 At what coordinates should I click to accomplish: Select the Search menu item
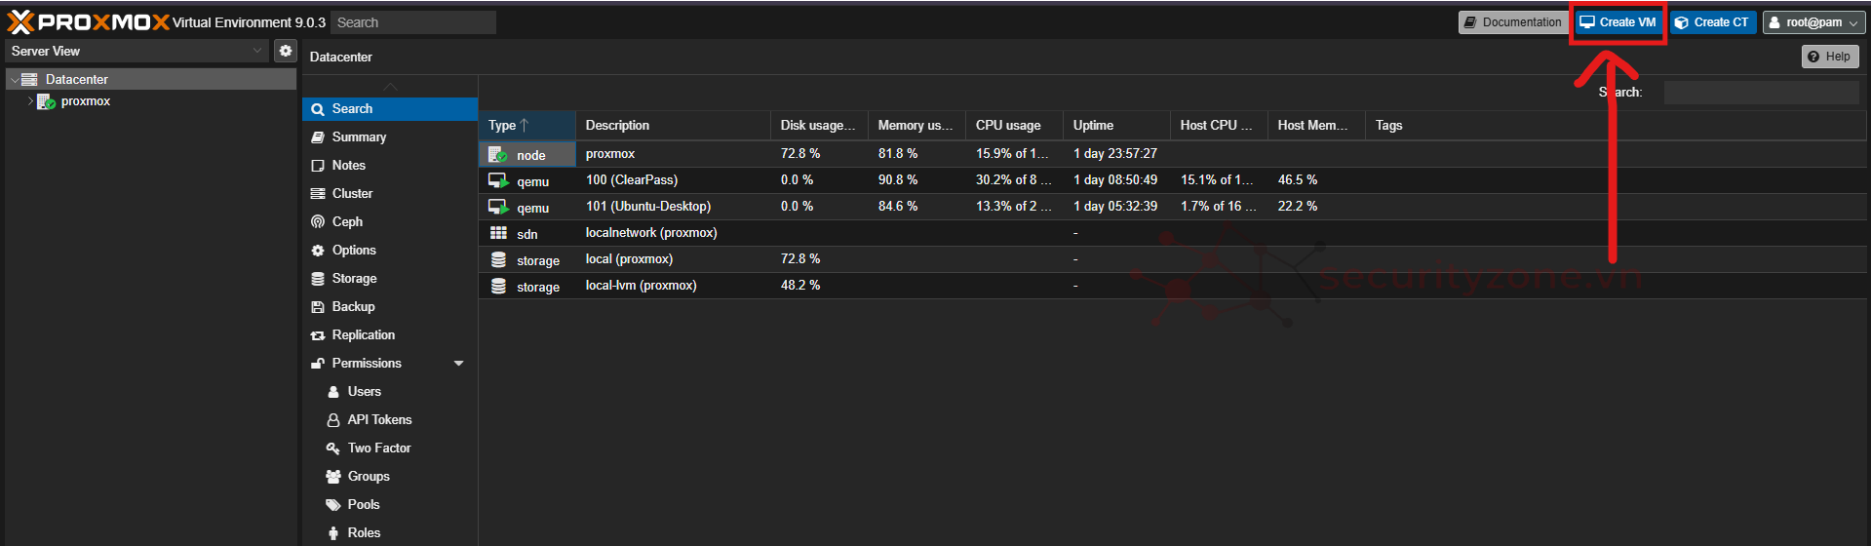390,109
